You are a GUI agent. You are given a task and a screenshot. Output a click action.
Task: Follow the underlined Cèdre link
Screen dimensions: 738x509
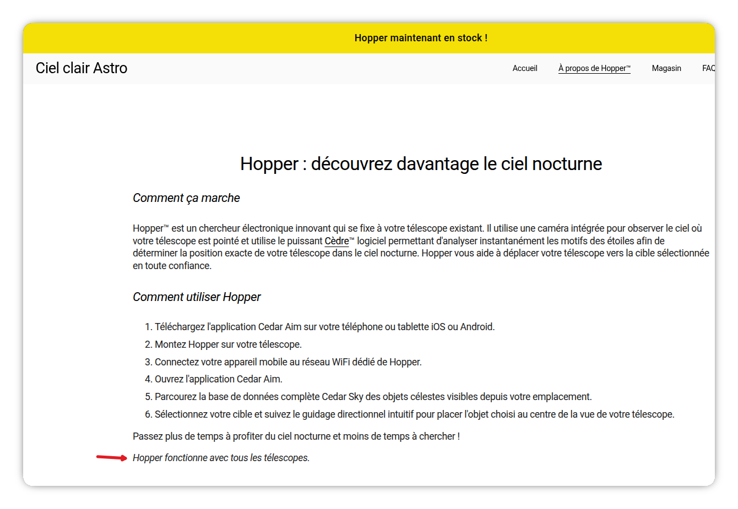point(337,241)
